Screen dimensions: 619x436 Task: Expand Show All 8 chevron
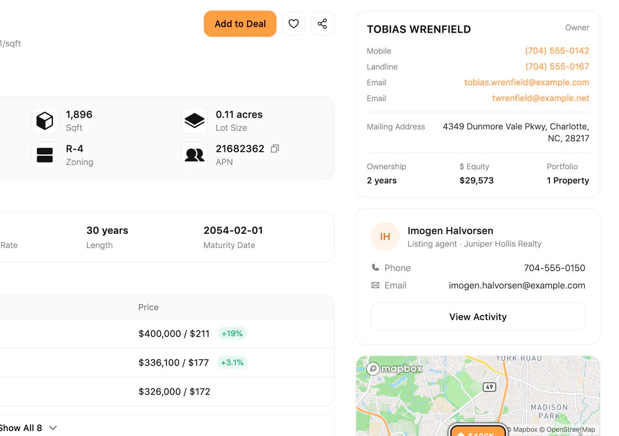coord(53,428)
